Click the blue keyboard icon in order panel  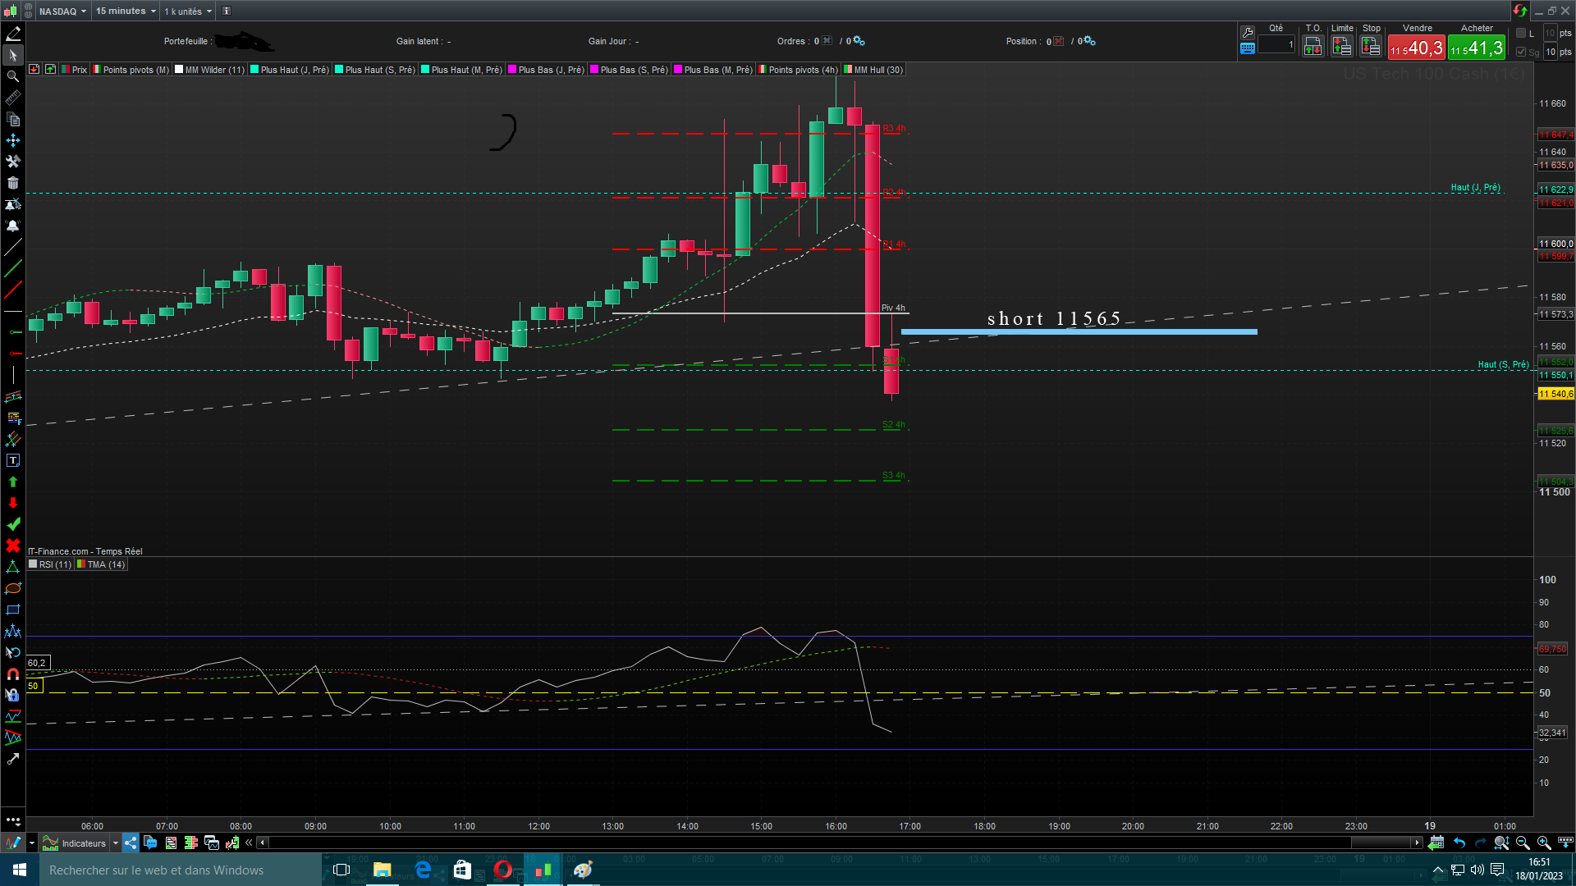[x=1248, y=48]
